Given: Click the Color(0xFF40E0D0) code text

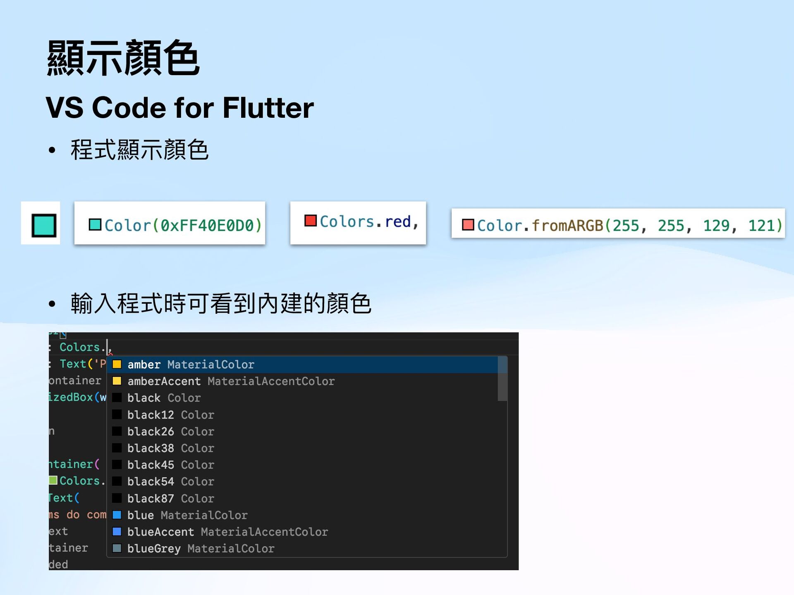Looking at the screenshot, I should pos(183,225).
